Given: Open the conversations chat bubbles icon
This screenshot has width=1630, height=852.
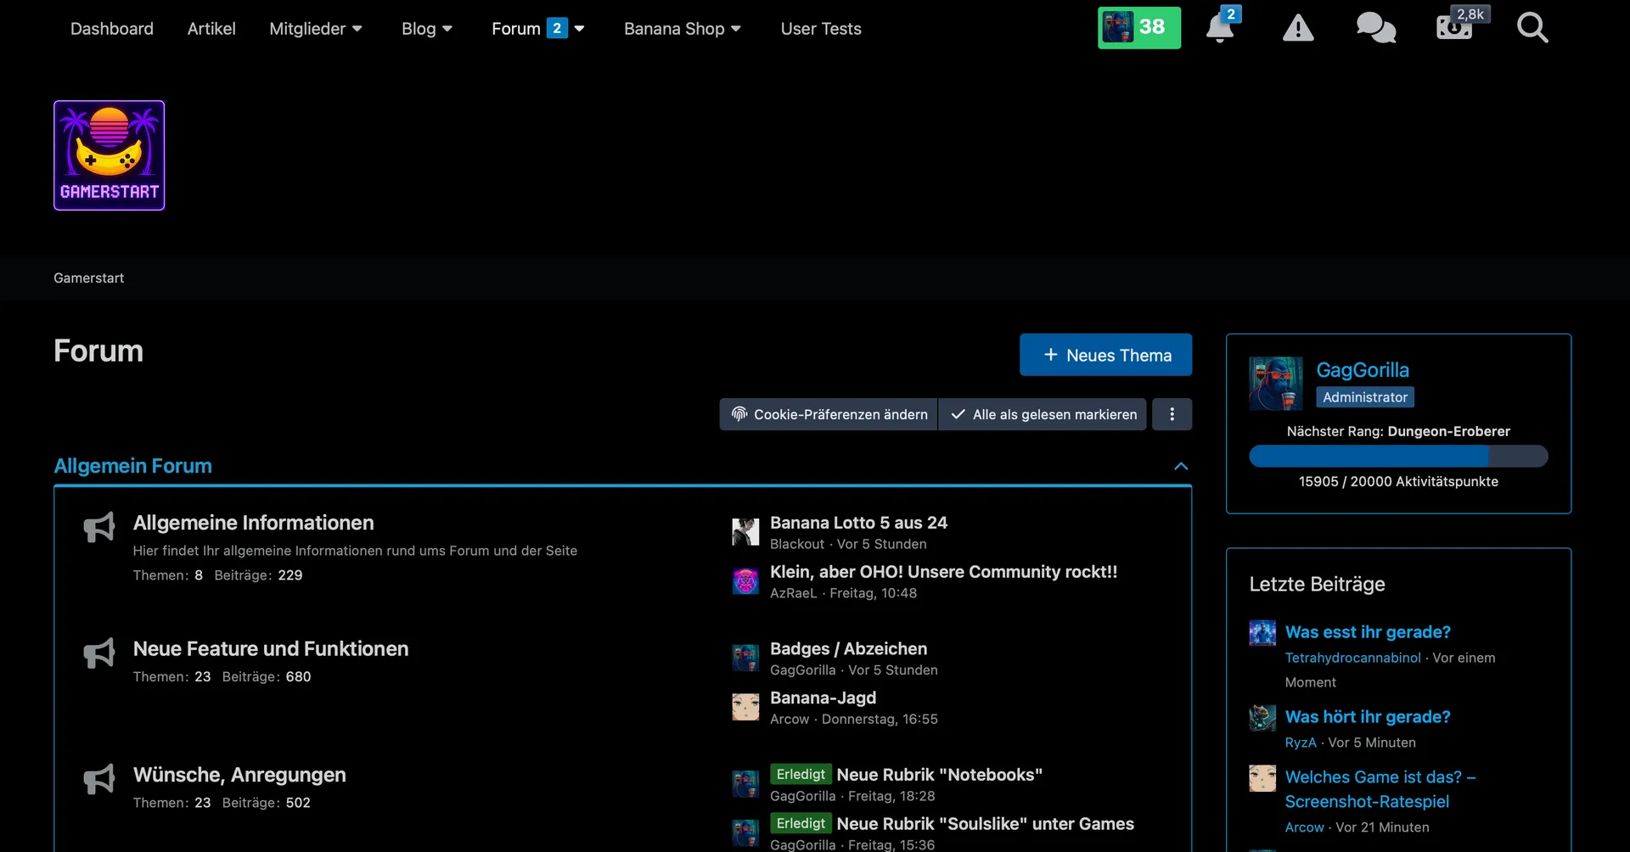Looking at the screenshot, I should (x=1375, y=29).
